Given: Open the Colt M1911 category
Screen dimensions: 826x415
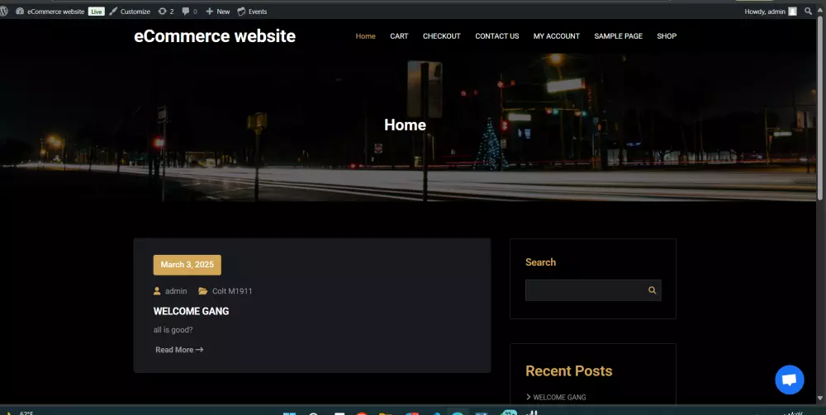Looking at the screenshot, I should 232,291.
